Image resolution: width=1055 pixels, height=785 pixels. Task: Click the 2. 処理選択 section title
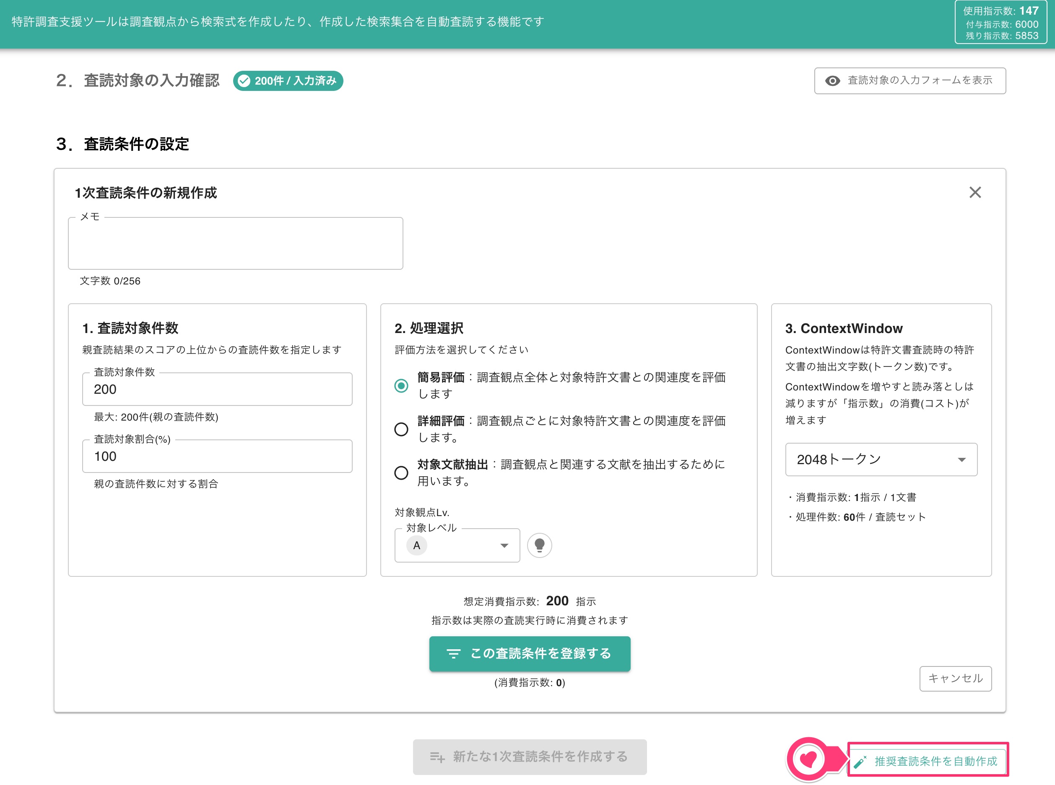point(429,328)
